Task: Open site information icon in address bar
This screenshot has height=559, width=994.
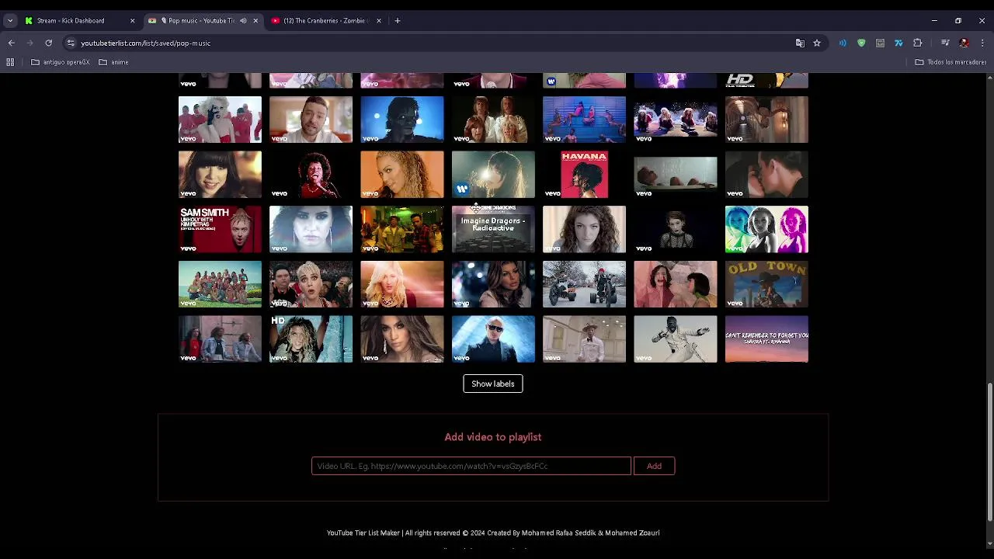Action: (x=71, y=43)
